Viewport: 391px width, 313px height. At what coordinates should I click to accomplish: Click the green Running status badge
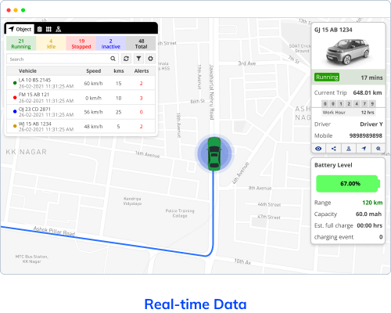tap(327, 77)
